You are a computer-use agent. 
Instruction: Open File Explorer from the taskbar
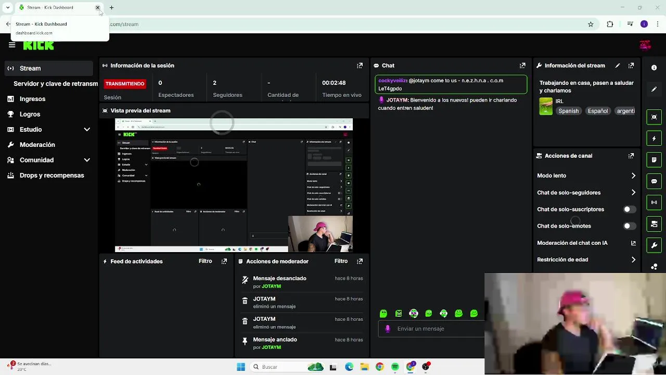point(364,367)
